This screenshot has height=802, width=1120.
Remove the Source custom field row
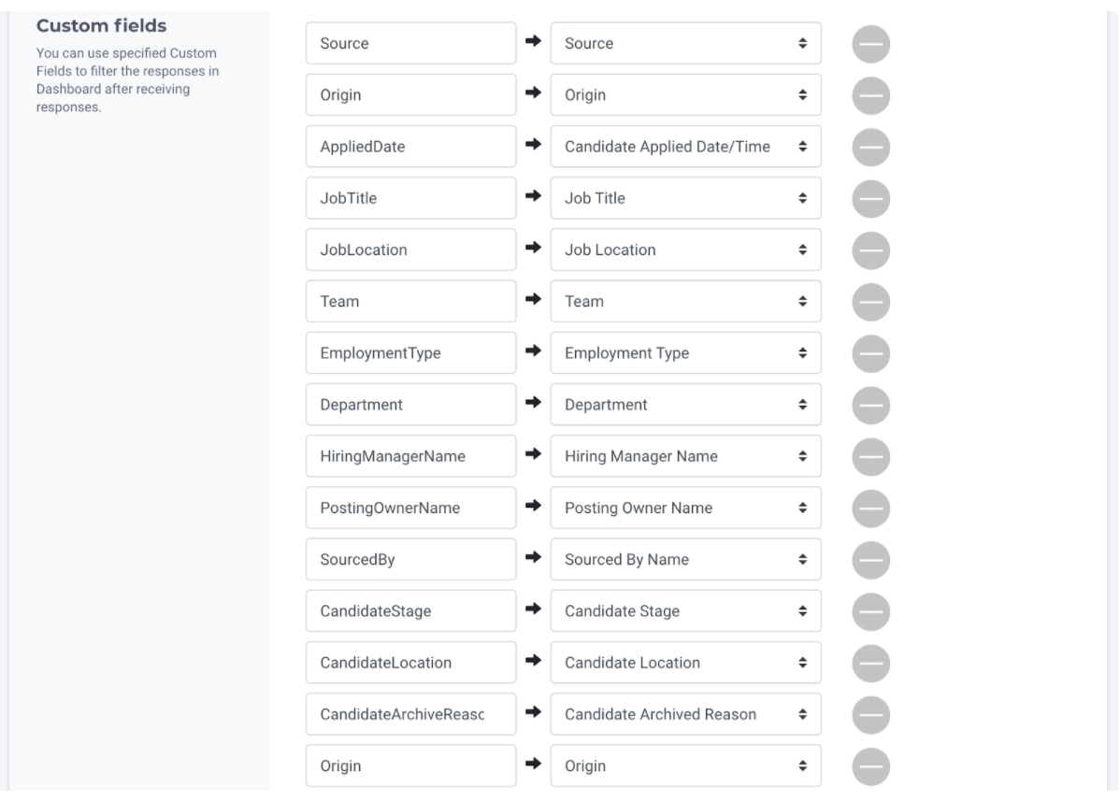coord(870,44)
